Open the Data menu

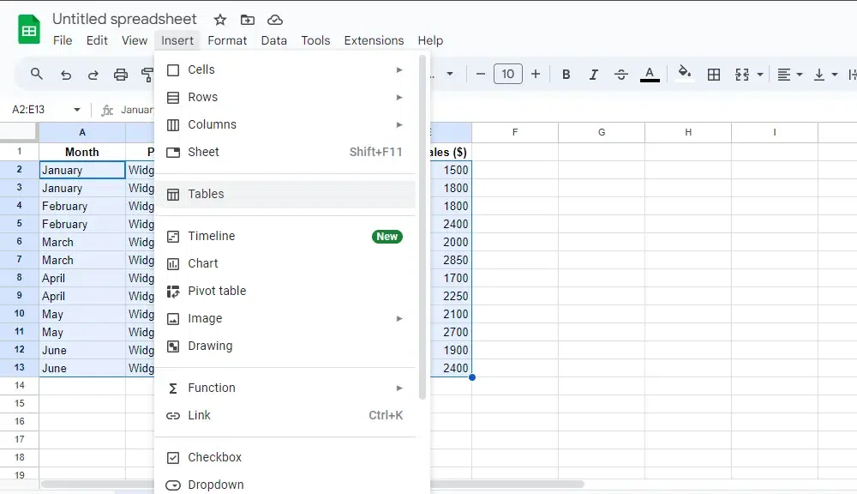coord(274,40)
